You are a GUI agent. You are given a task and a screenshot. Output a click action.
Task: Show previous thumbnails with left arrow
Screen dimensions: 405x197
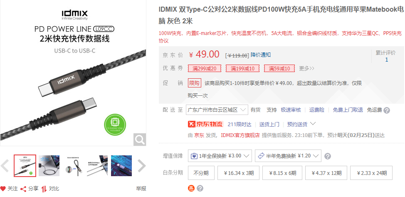[x=5, y=166]
